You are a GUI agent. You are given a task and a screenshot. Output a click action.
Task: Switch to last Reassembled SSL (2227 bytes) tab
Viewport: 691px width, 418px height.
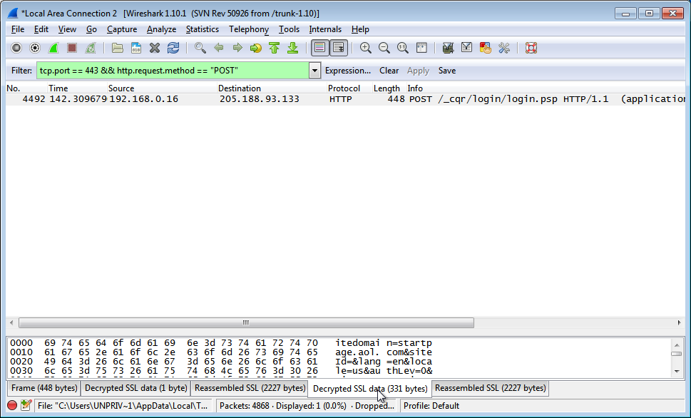coord(490,388)
